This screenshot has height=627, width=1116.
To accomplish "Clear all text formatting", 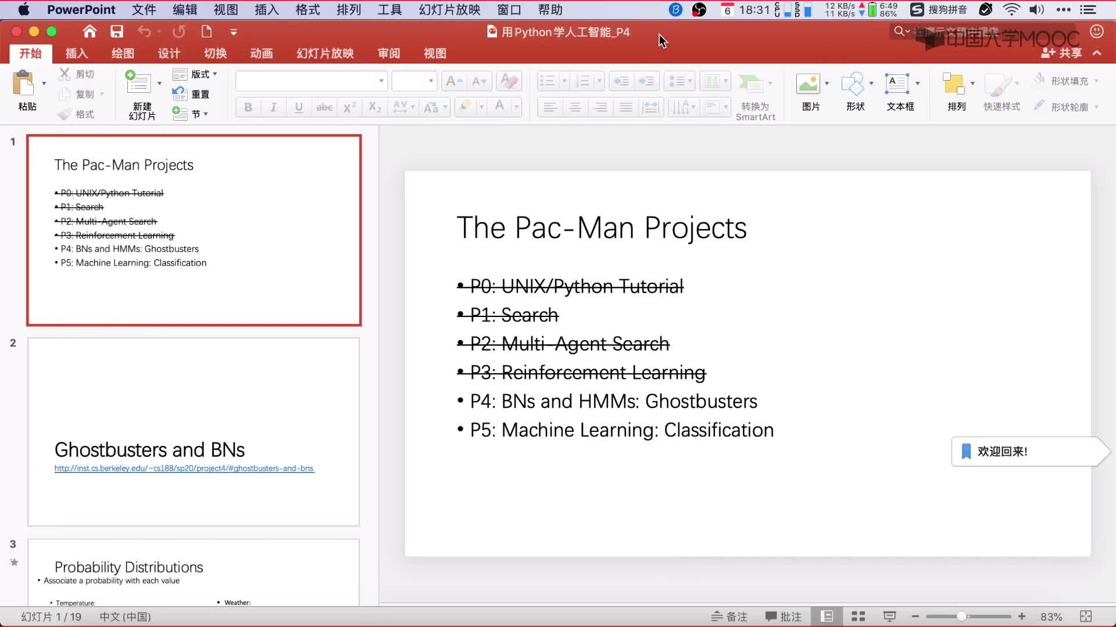I will [509, 81].
